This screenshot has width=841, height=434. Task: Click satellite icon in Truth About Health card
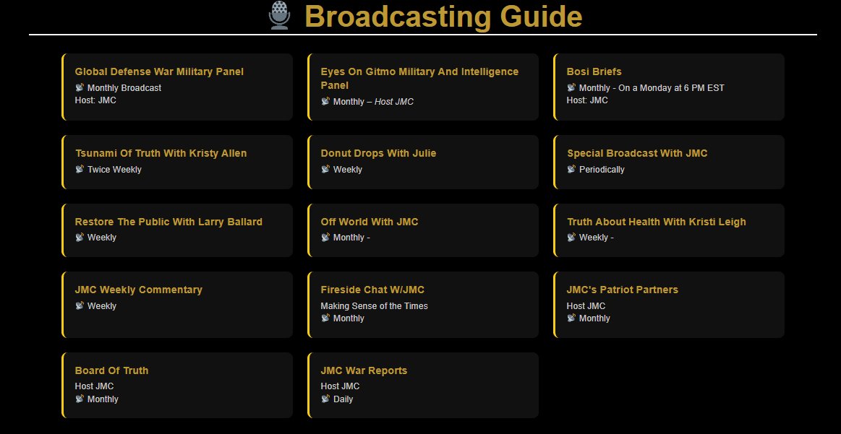[x=571, y=237]
